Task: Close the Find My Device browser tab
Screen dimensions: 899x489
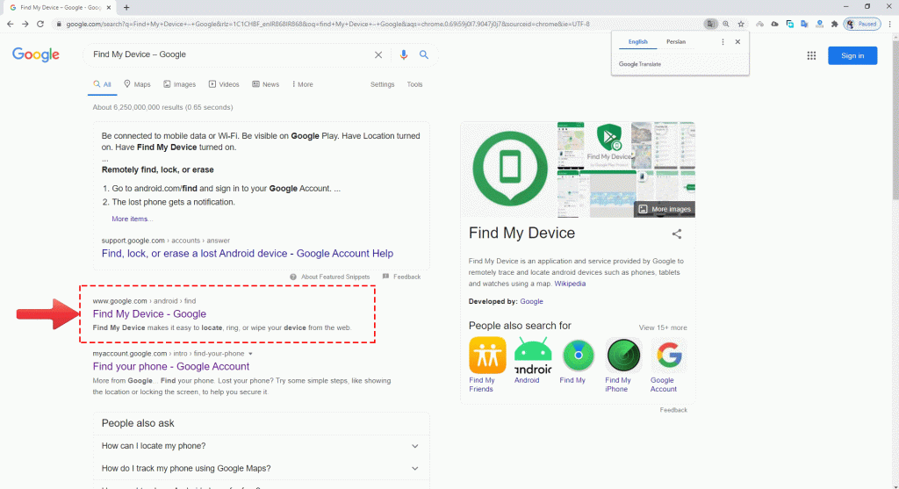Action: pos(109,7)
